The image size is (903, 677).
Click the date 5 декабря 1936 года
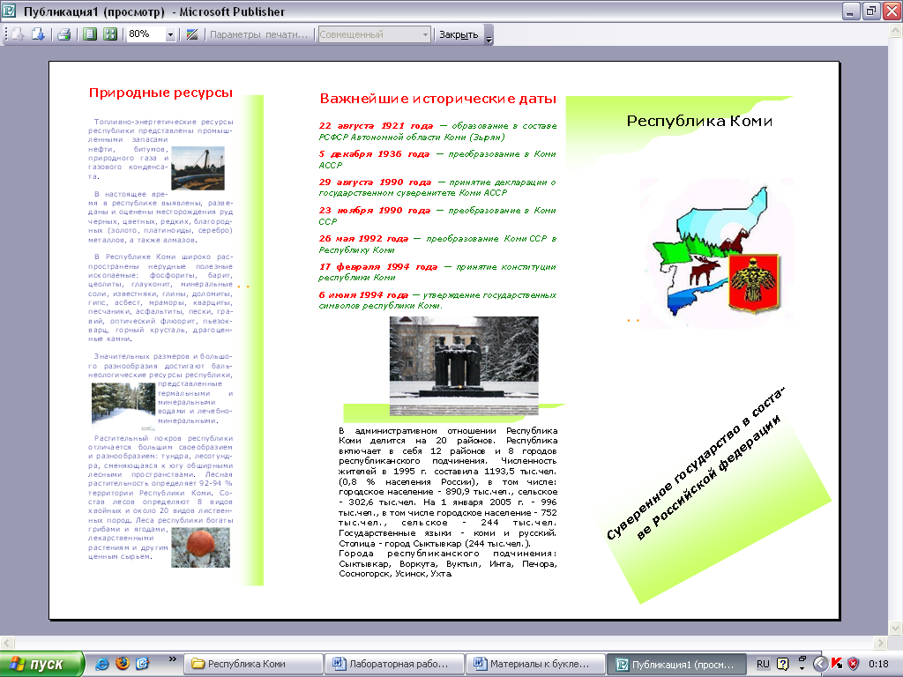pos(374,153)
